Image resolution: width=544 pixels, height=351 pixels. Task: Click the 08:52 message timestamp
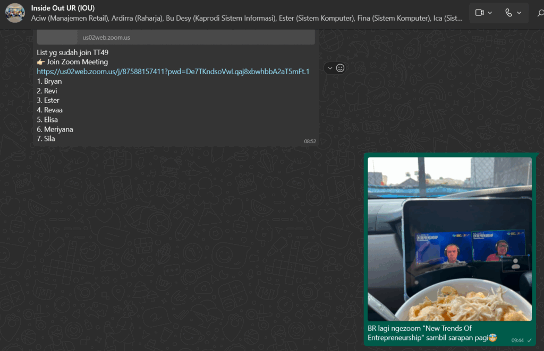point(310,142)
